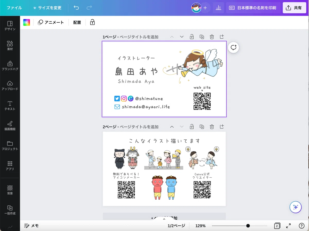Open the grid view page counter

pyautogui.click(x=277, y=226)
